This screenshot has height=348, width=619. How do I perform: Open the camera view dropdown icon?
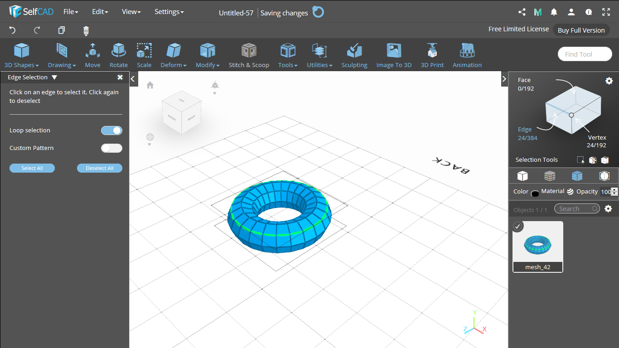coord(215,87)
